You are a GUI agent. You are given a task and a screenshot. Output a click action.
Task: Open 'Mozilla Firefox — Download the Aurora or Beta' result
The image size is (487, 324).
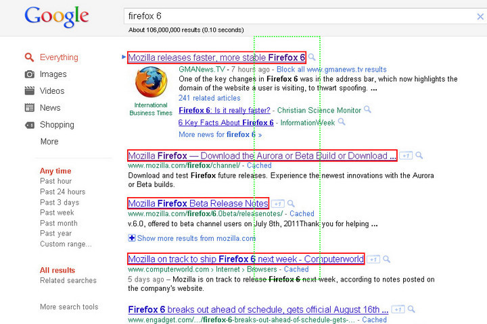click(x=262, y=156)
